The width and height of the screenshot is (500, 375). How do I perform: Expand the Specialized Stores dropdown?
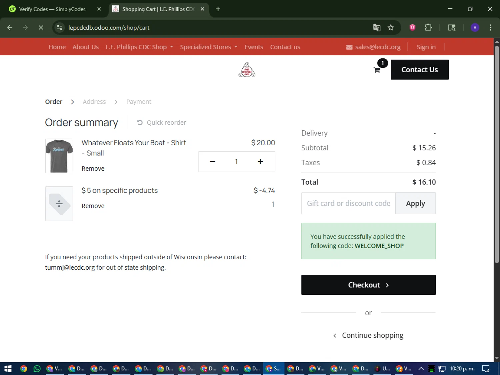(209, 47)
